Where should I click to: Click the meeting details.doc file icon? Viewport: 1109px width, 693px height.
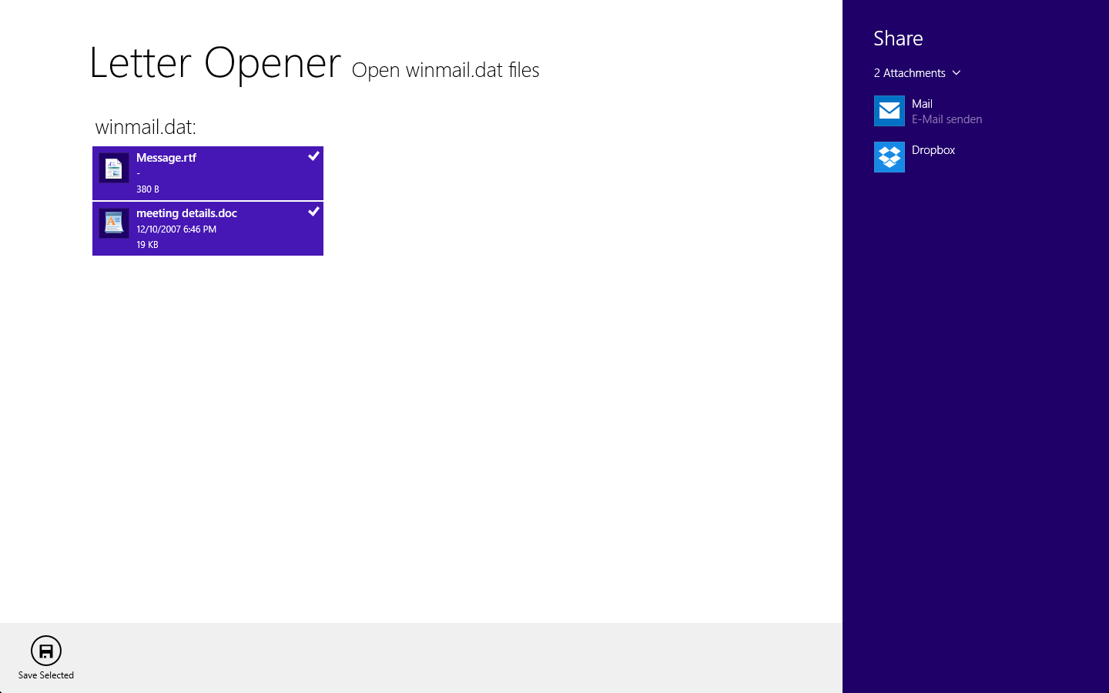pyautogui.click(x=113, y=223)
